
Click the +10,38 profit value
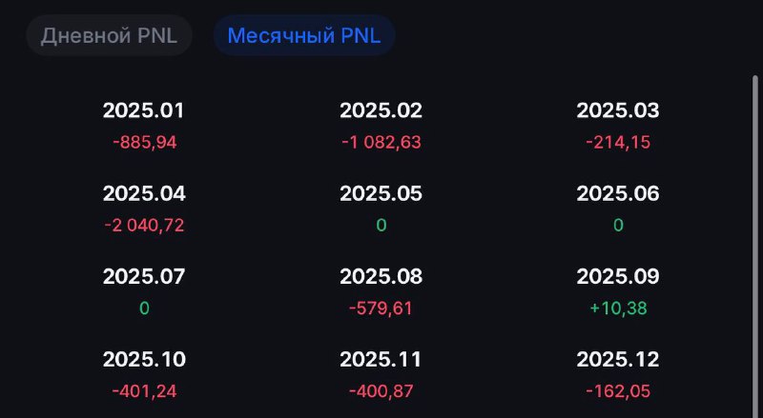pos(618,309)
